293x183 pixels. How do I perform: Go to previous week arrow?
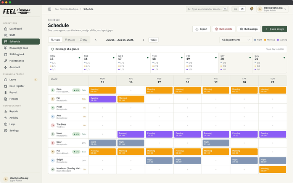96,40
